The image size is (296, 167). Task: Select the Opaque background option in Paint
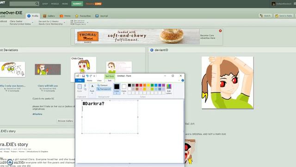click(102, 85)
